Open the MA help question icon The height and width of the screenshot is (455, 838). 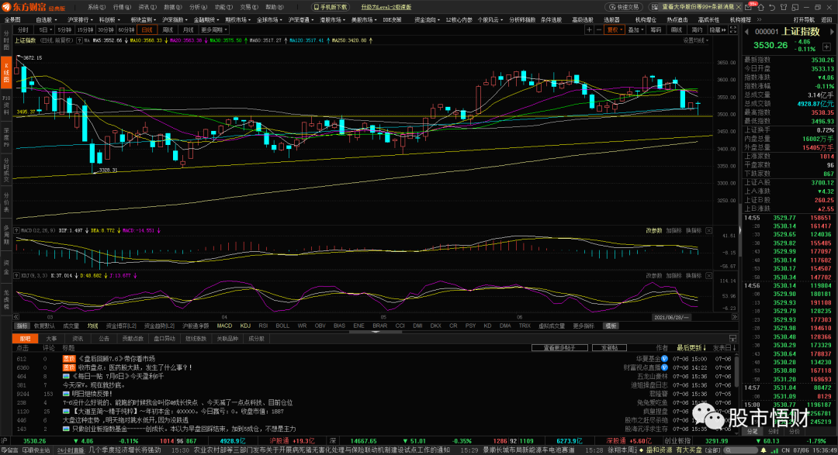coord(79,40)
